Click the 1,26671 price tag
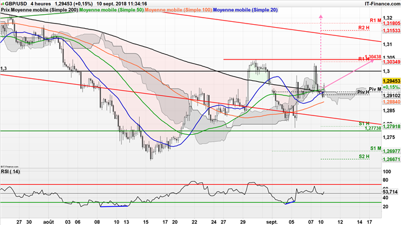The width and height of the screenshot is (401, 225). click(x=392, y=159)
